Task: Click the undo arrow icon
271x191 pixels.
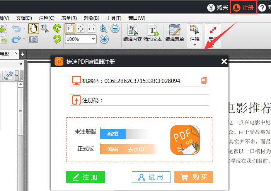Action: 16,29
